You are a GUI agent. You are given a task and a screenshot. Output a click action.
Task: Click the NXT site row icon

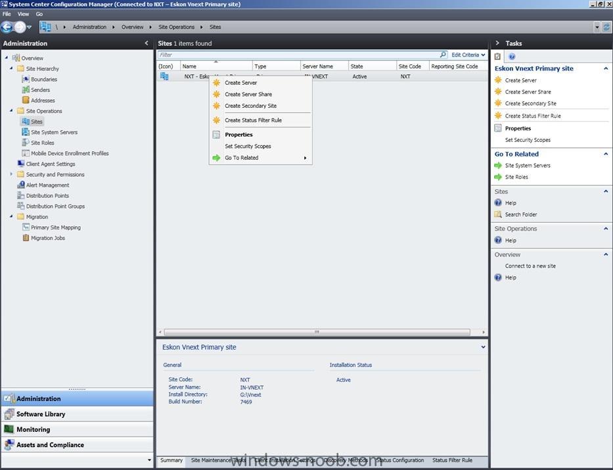point(165,76)
